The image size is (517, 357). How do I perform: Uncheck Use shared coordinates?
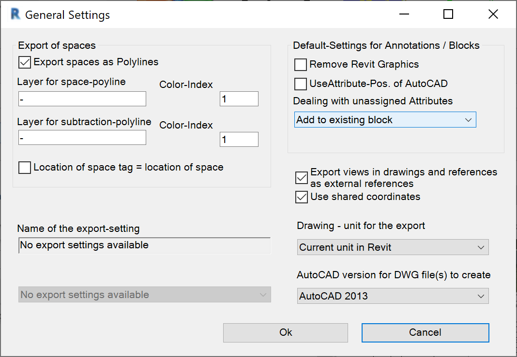pyautogui.click(x=301, y=197)
